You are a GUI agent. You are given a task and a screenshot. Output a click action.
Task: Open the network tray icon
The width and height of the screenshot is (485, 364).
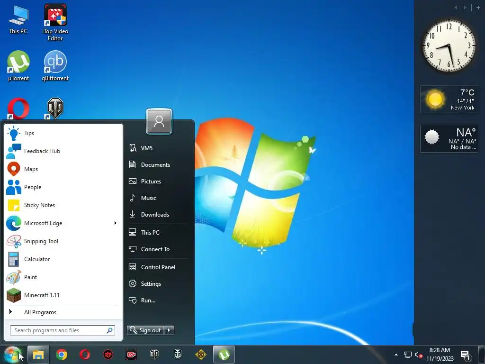click(408, 355)
